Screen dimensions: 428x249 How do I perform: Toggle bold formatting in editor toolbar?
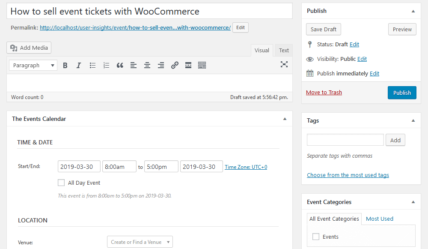click(65, 65)
